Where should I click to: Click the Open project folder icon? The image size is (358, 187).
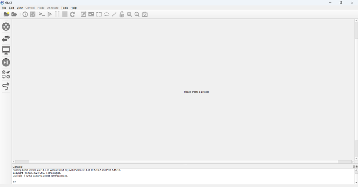(x=14, y=15)
